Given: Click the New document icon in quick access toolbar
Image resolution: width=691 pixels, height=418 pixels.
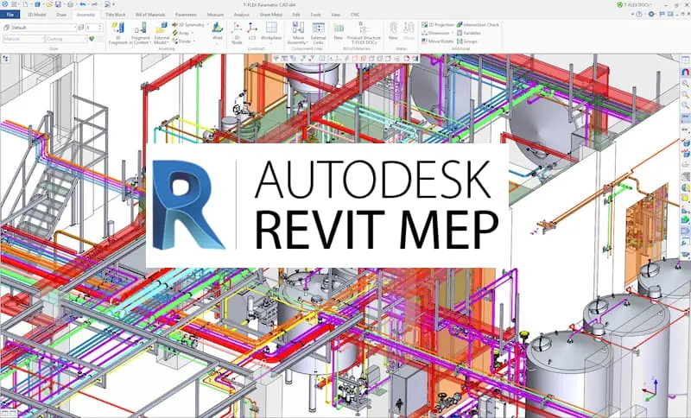Looking at the screenshot, I should [26, 4].
